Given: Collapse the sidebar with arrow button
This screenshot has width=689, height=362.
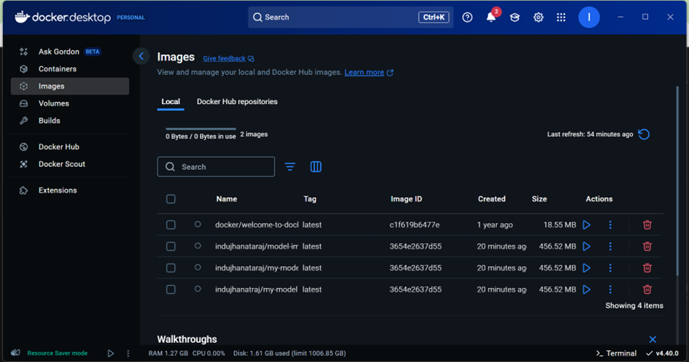Looking at the screenshot, I should (141, 56).
